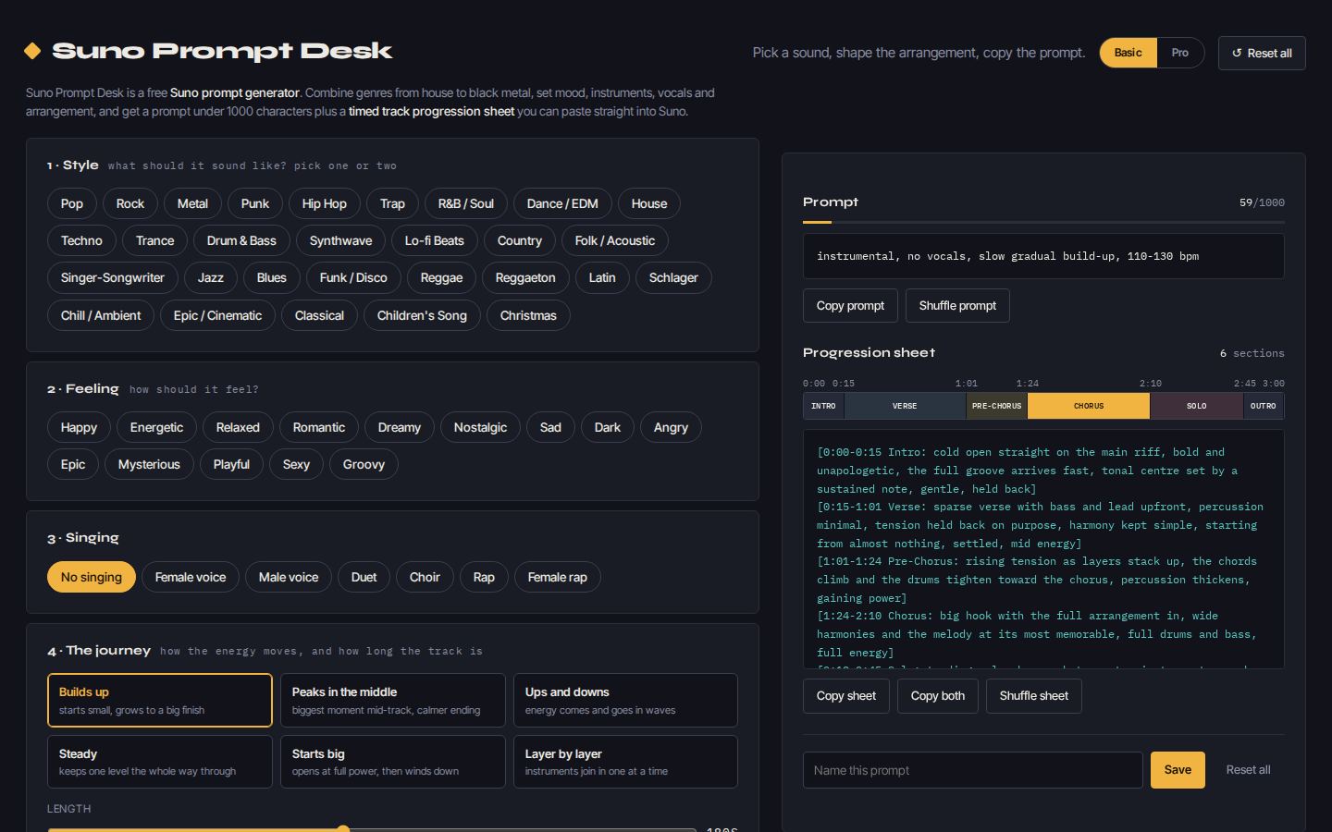Screen dimensions: 1332x832
Task: Pick Dreamy feeling
Action: tap(400, 427)
